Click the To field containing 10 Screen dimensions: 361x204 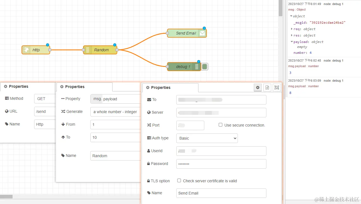(x=116, y=137)
